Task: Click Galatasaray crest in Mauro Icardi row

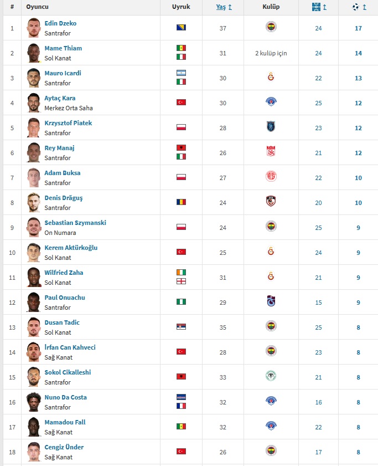Action: [271, 77]
